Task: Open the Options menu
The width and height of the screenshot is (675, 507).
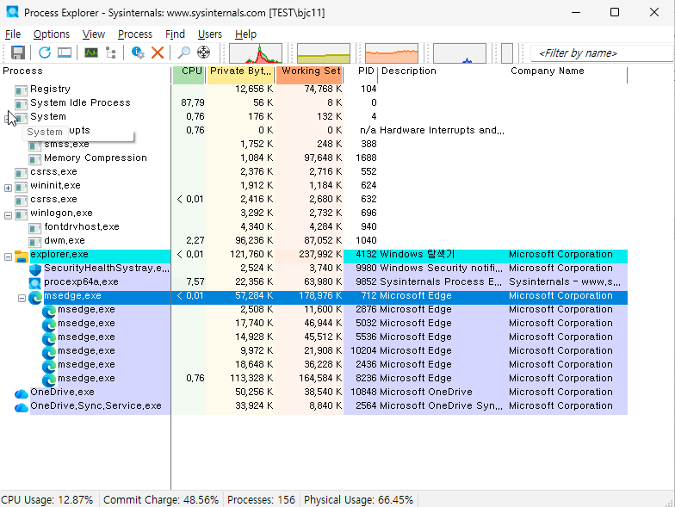Action: pyautogui.click(x=52, y=34)
